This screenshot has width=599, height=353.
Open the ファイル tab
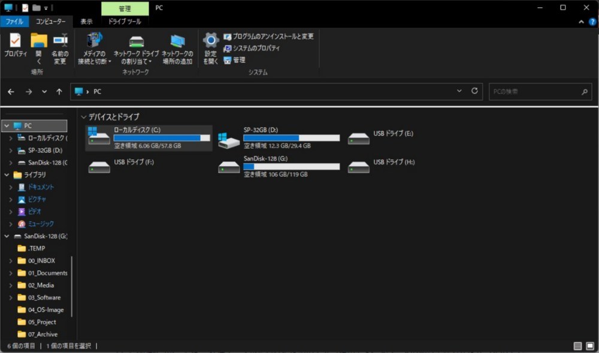[14, 22]
